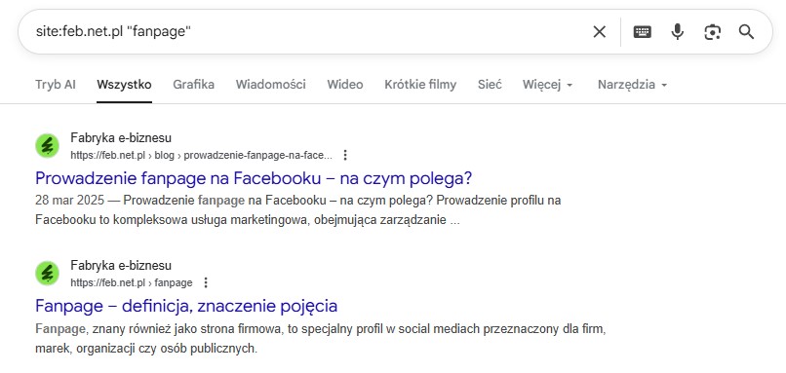Expand the Narzędzia dropdown

pyautogui.click(x=632, y=85)
